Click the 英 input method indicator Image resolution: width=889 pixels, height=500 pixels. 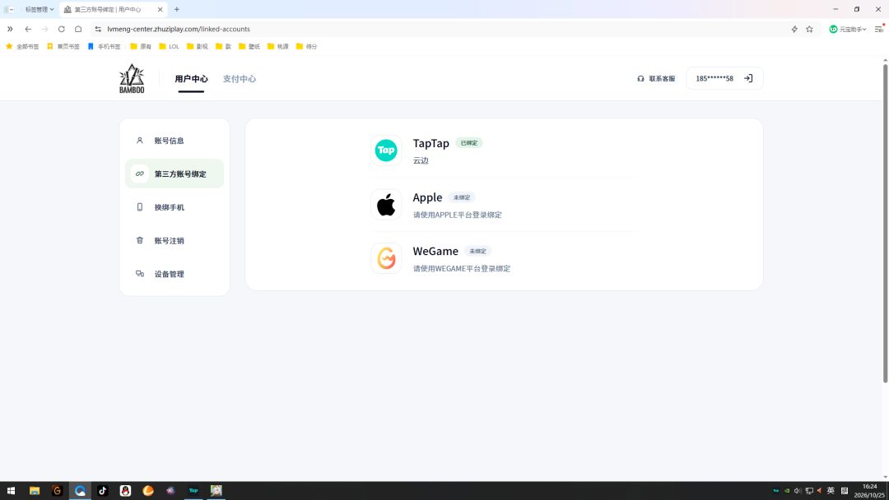point(831,491)
